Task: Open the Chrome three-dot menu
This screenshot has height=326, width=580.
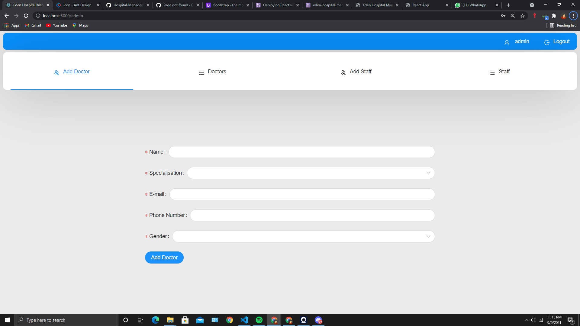Action: tap(573, 16)
